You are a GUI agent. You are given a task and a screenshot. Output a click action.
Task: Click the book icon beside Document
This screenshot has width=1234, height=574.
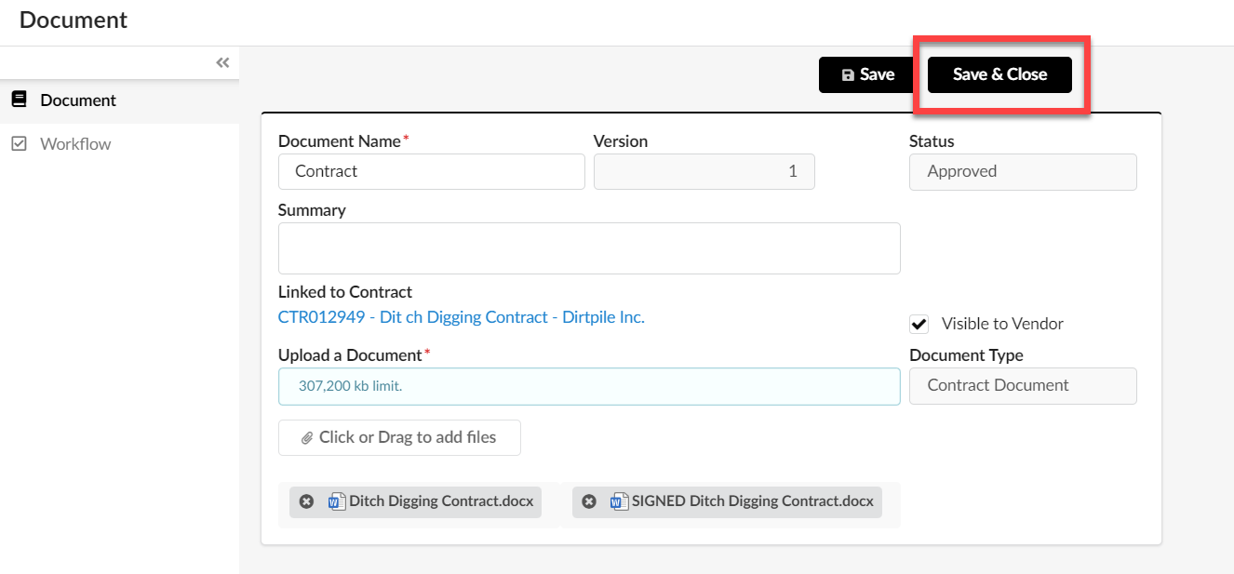(x=19, y=100)
